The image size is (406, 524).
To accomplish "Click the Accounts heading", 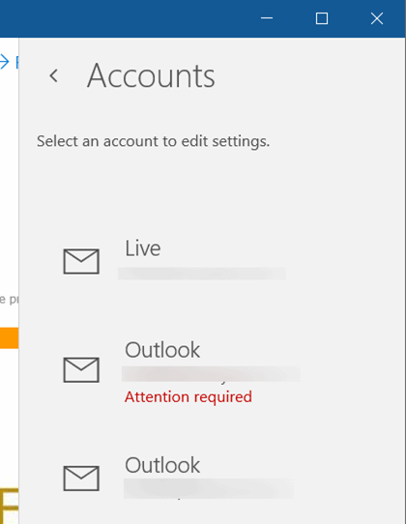I will (x=151, y=76).
